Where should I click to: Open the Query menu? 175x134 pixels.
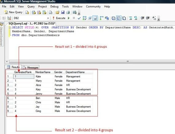(31, 6)
